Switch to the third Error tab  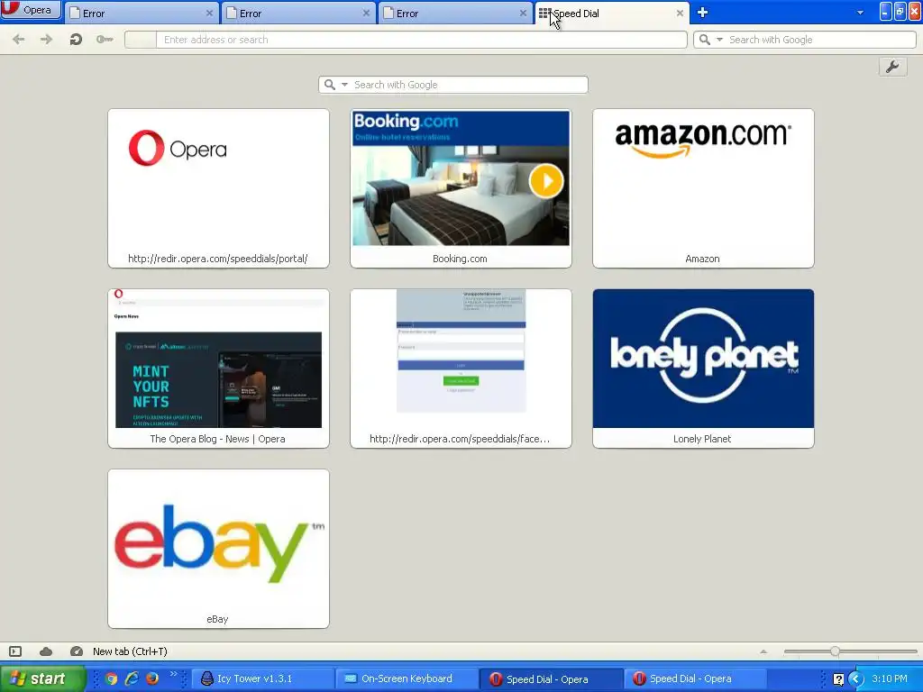455,13
